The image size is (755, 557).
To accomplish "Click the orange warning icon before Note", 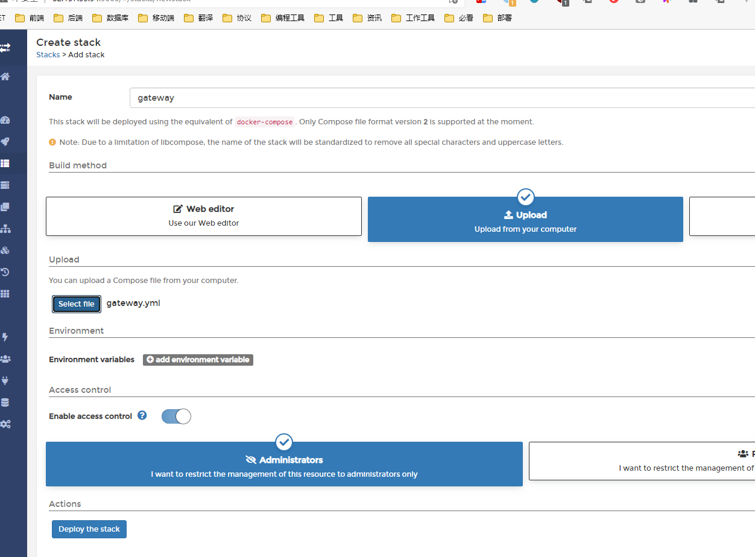I will (52, 142).
